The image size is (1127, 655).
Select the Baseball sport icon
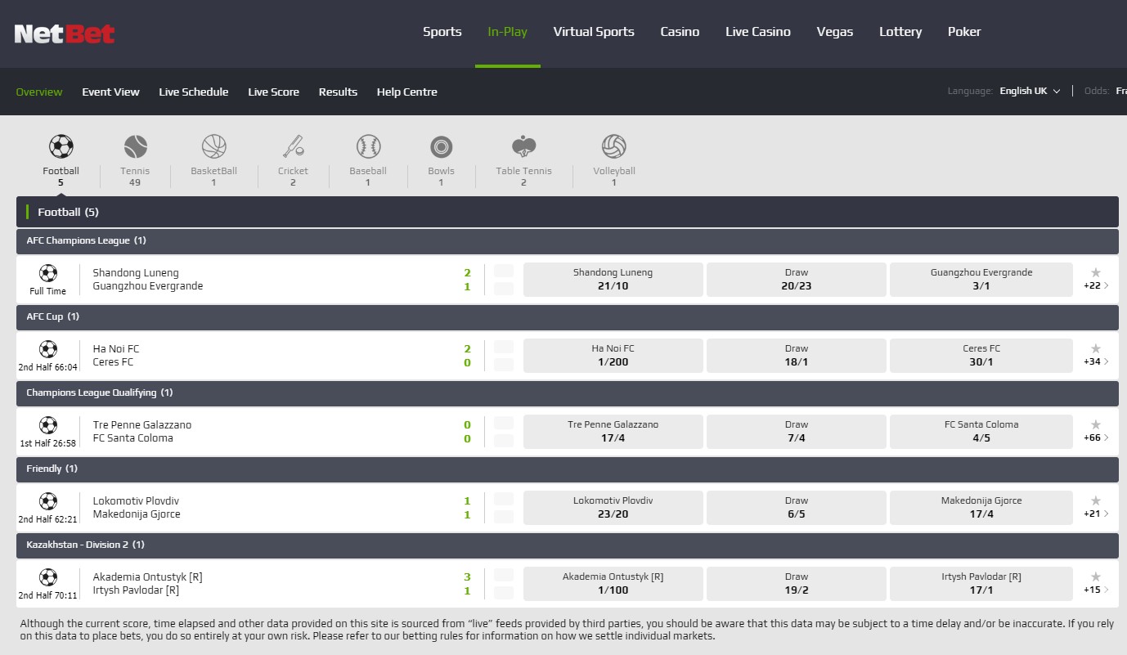(x=368, y=147)
